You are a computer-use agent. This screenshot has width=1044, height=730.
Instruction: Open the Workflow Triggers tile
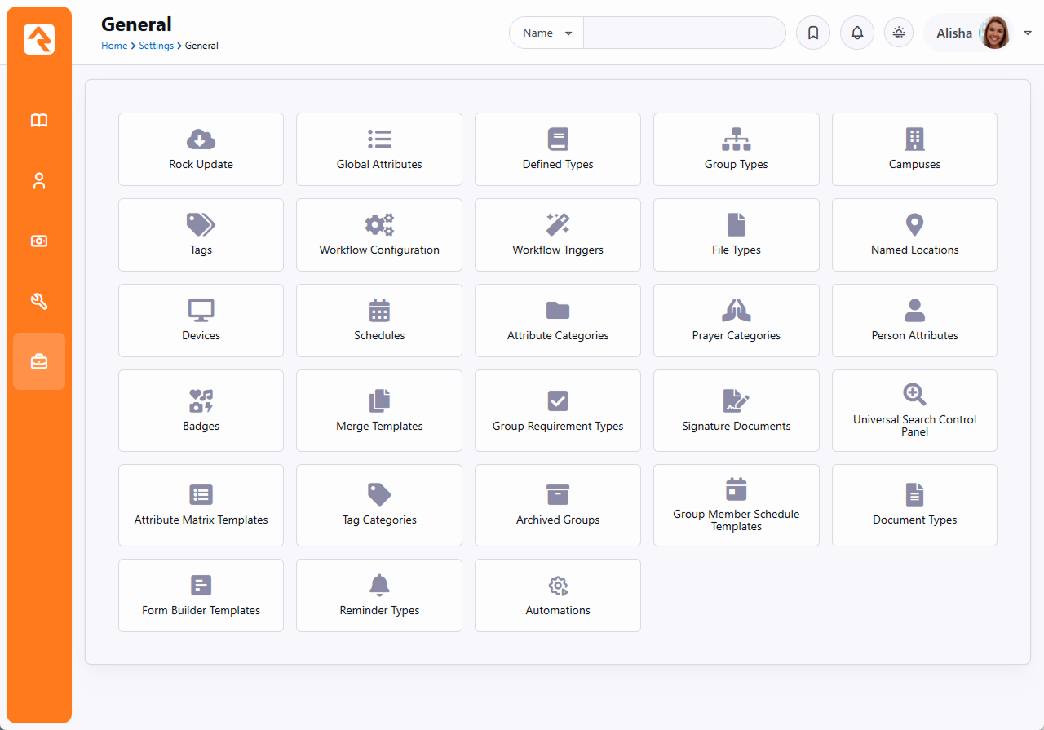pyautogui.click(x=558, y=235)
